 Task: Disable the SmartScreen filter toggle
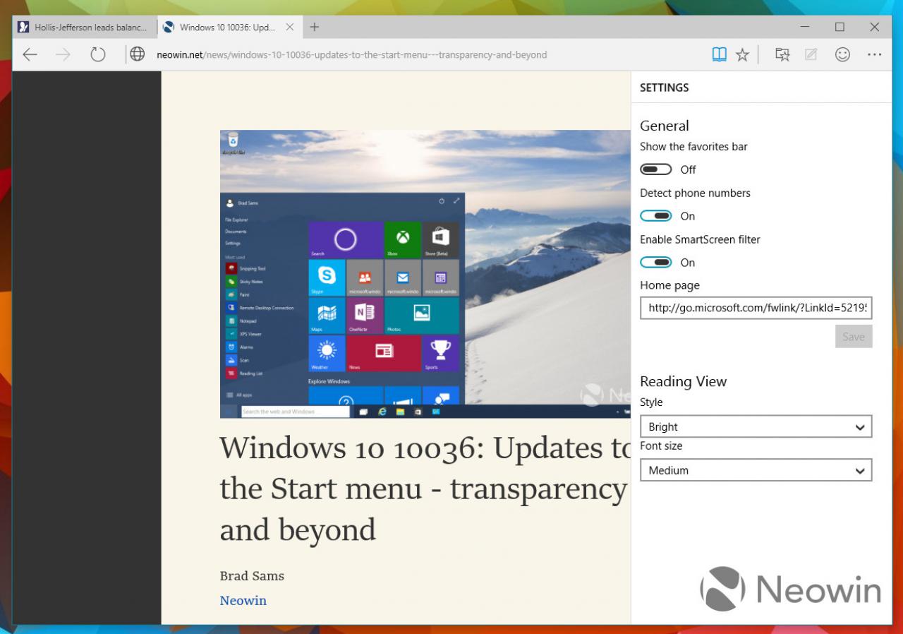(x=655, y=263)
